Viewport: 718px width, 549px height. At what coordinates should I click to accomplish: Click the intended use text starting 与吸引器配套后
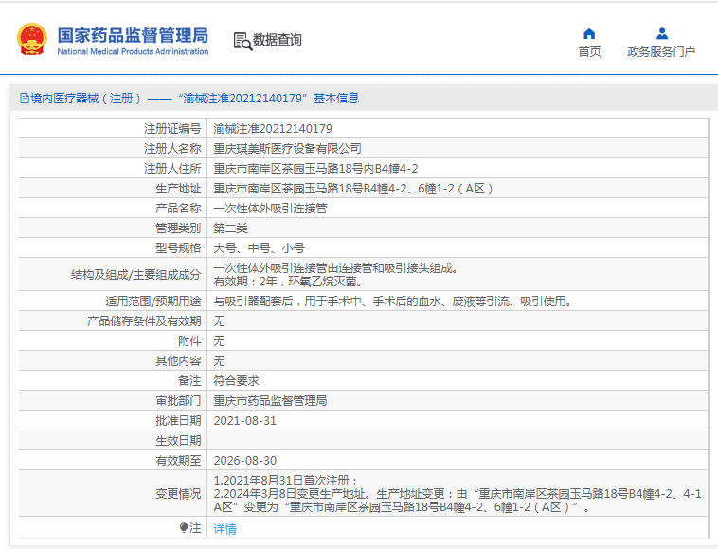(393, 302)
